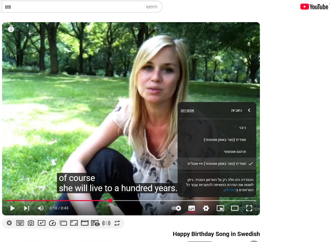Go back using the subtitles menu chevron
This screenshot has height=242, width=330.
click(x=249, y=110)
